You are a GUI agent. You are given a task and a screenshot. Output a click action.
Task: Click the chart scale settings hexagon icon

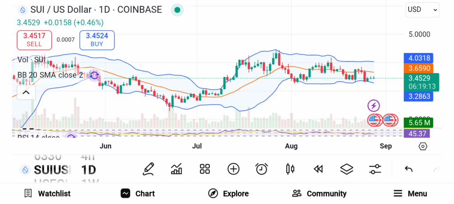[x=423, y=146]
